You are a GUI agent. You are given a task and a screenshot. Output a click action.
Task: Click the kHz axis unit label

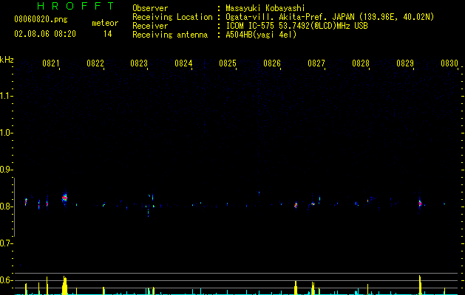[x=7, y=60]
